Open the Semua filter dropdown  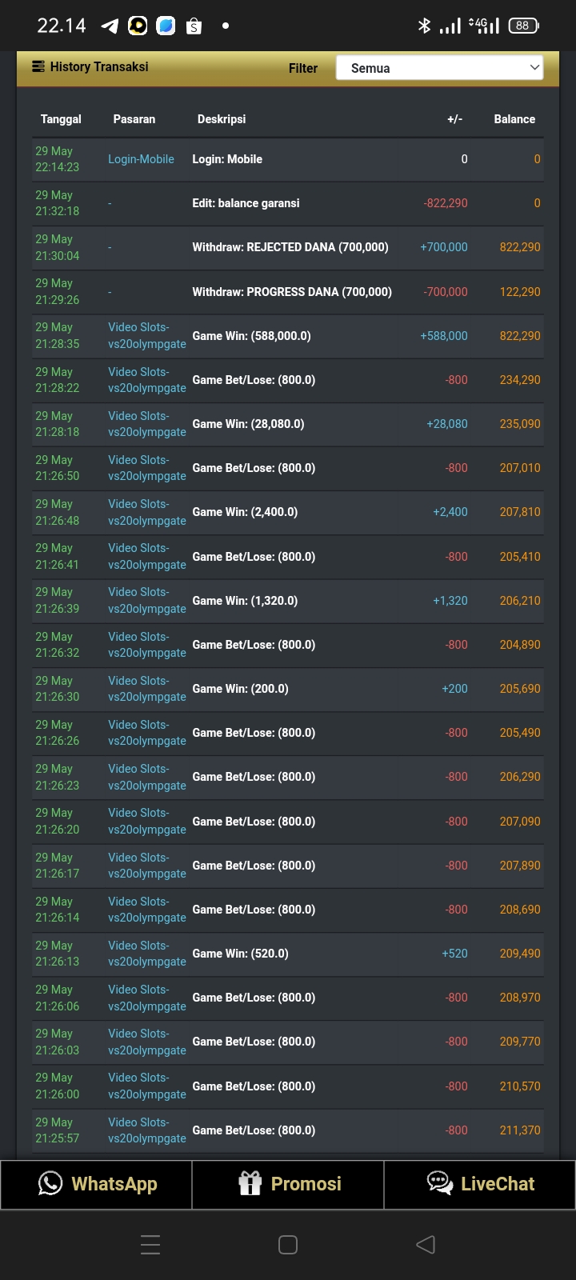coord(438,68)
